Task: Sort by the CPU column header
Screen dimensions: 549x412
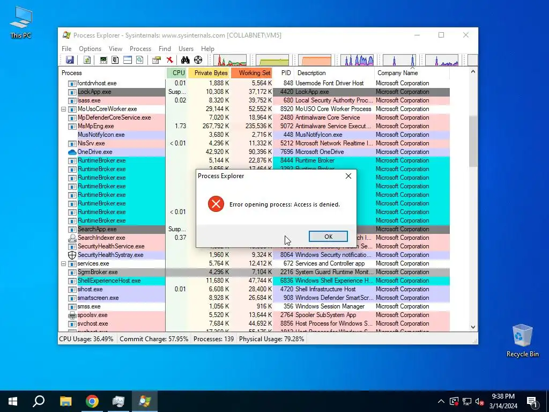Action: (x=177, y=73)
